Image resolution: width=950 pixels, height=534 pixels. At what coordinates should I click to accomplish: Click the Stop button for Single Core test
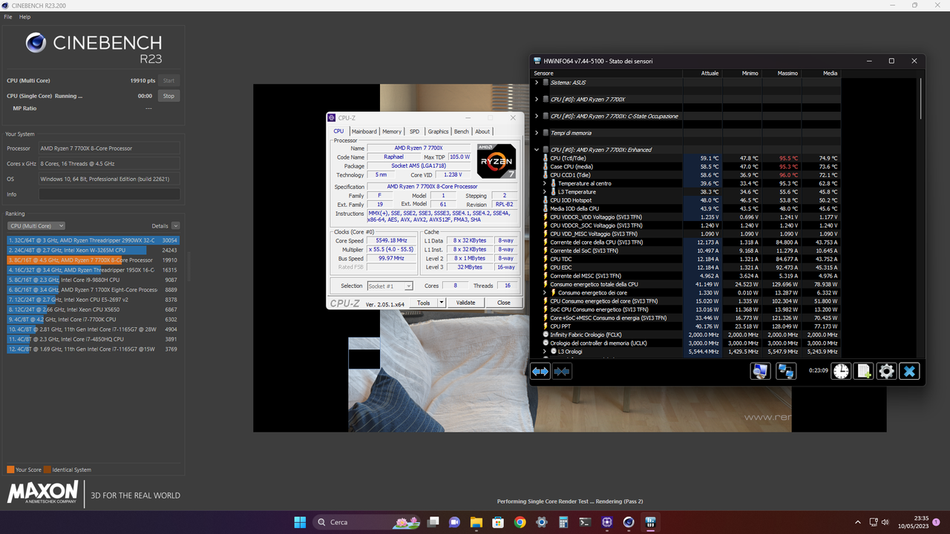point(168,96)
